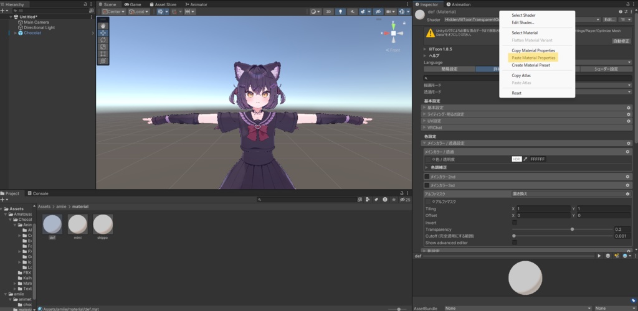Screen dimensions: 638x311
Task: Click the Project panel add (+) button
Action: tap(4, 200)
